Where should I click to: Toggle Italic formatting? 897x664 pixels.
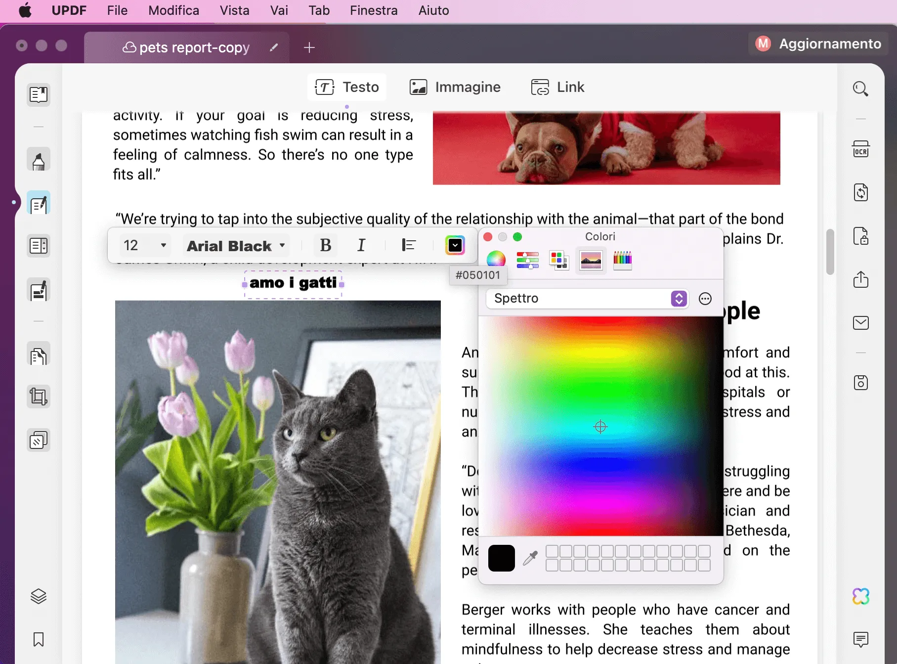pos(361,245)
